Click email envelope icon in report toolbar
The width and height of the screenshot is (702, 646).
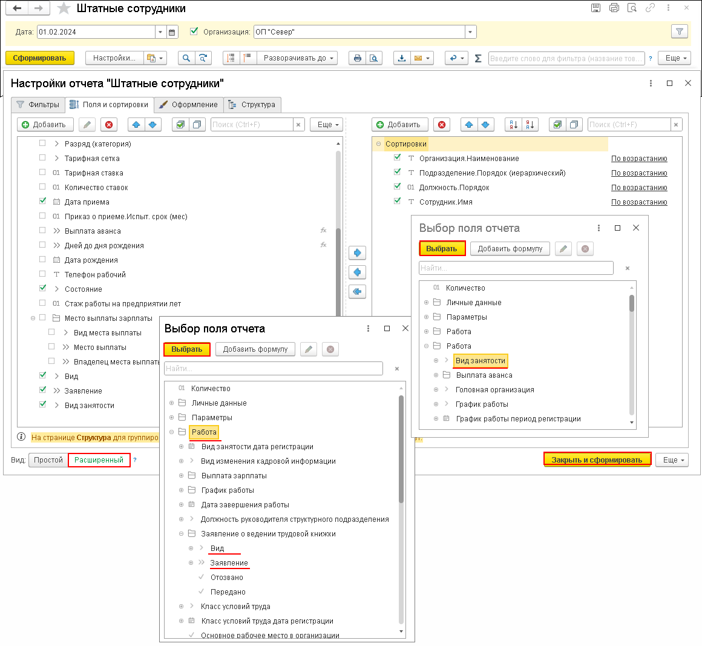[418, 58]
